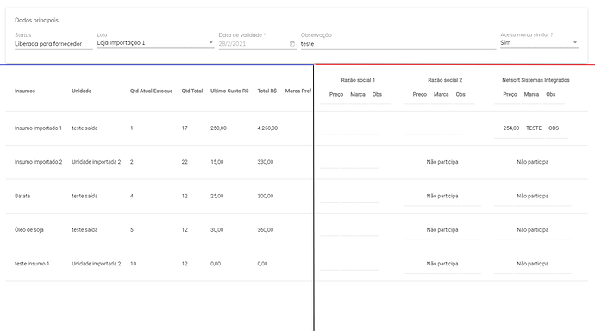Expand the Aceita marca similar dropdown arrow

click(575, 42)
